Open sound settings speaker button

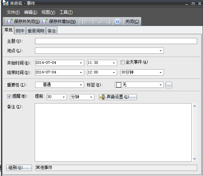118,97
